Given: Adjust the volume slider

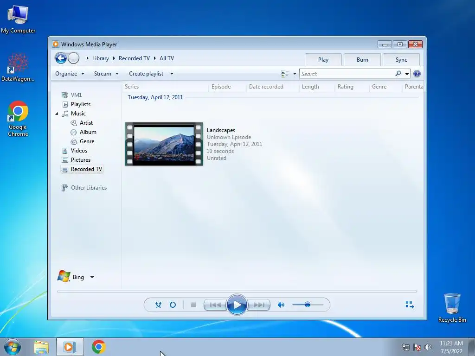Looking at the screenshot, I should point(308,305).
